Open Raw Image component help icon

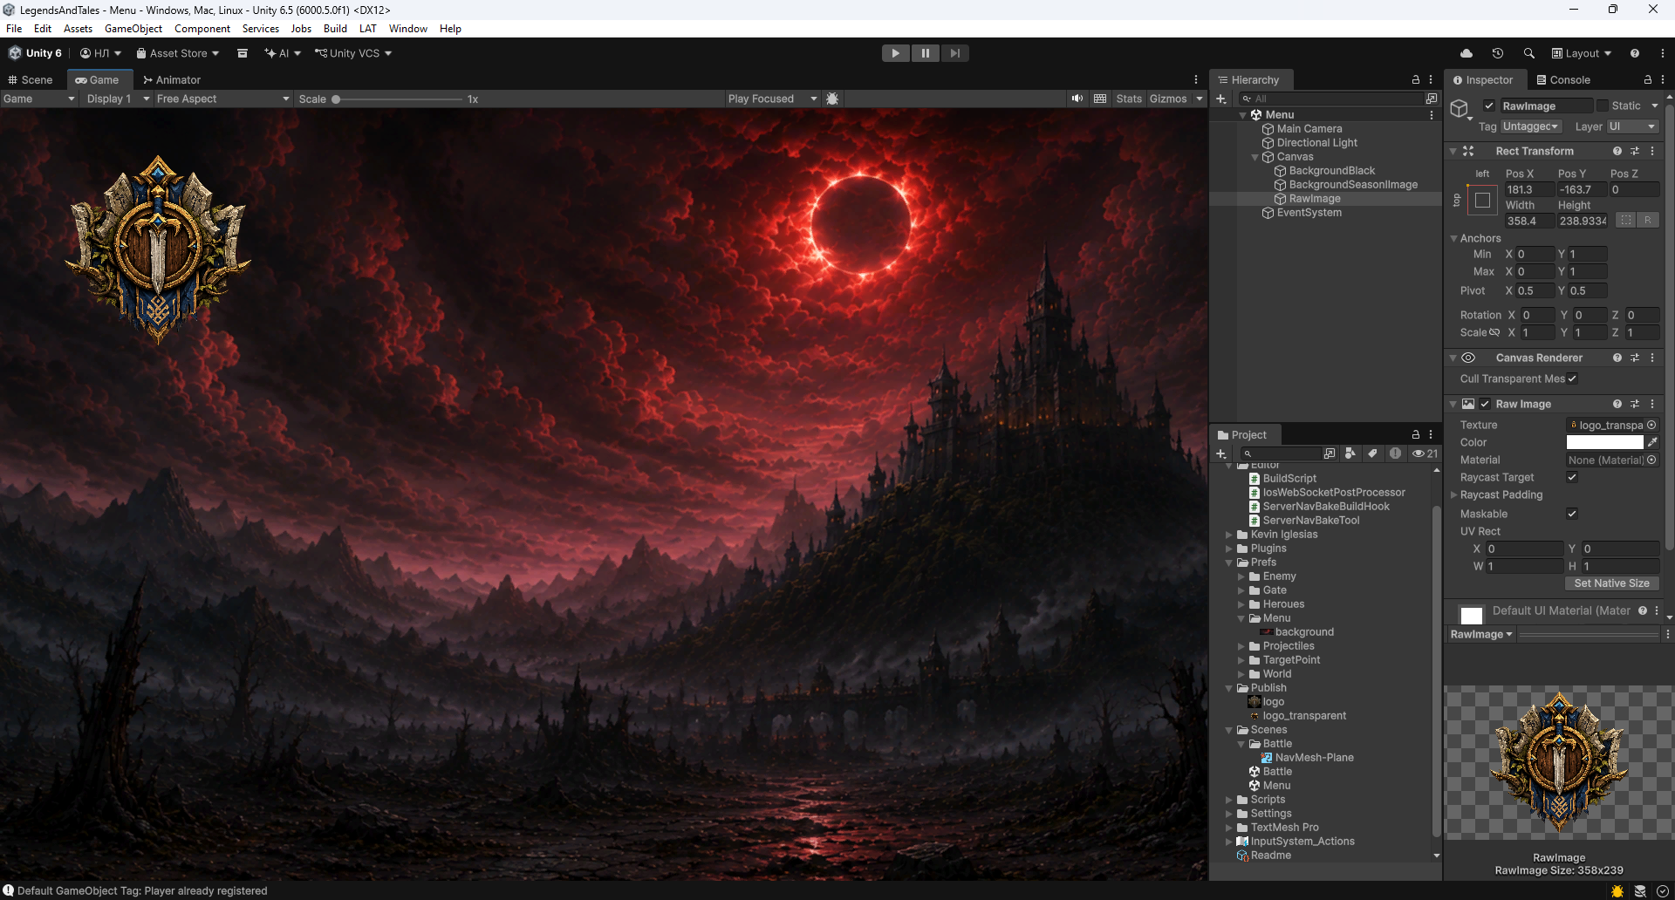[x=1617, y=404]
